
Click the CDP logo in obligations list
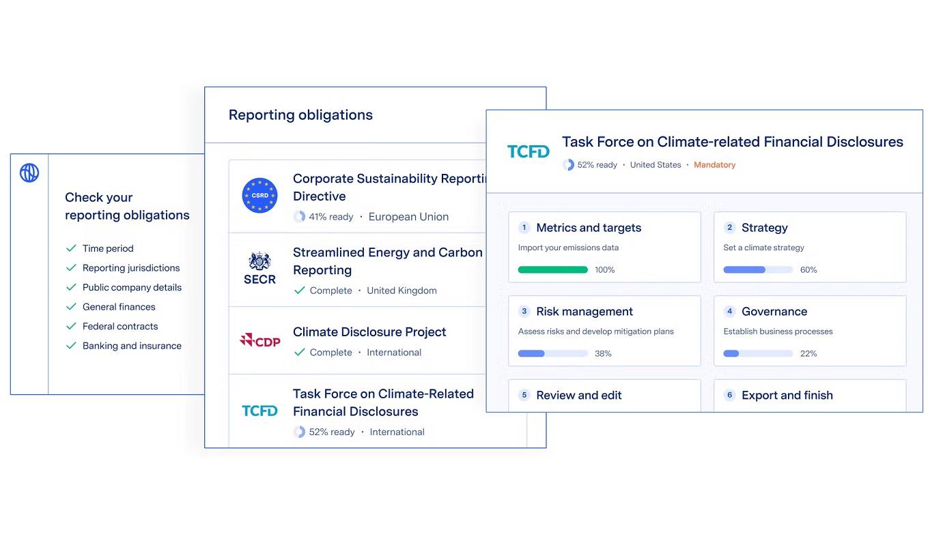point(259,340)
